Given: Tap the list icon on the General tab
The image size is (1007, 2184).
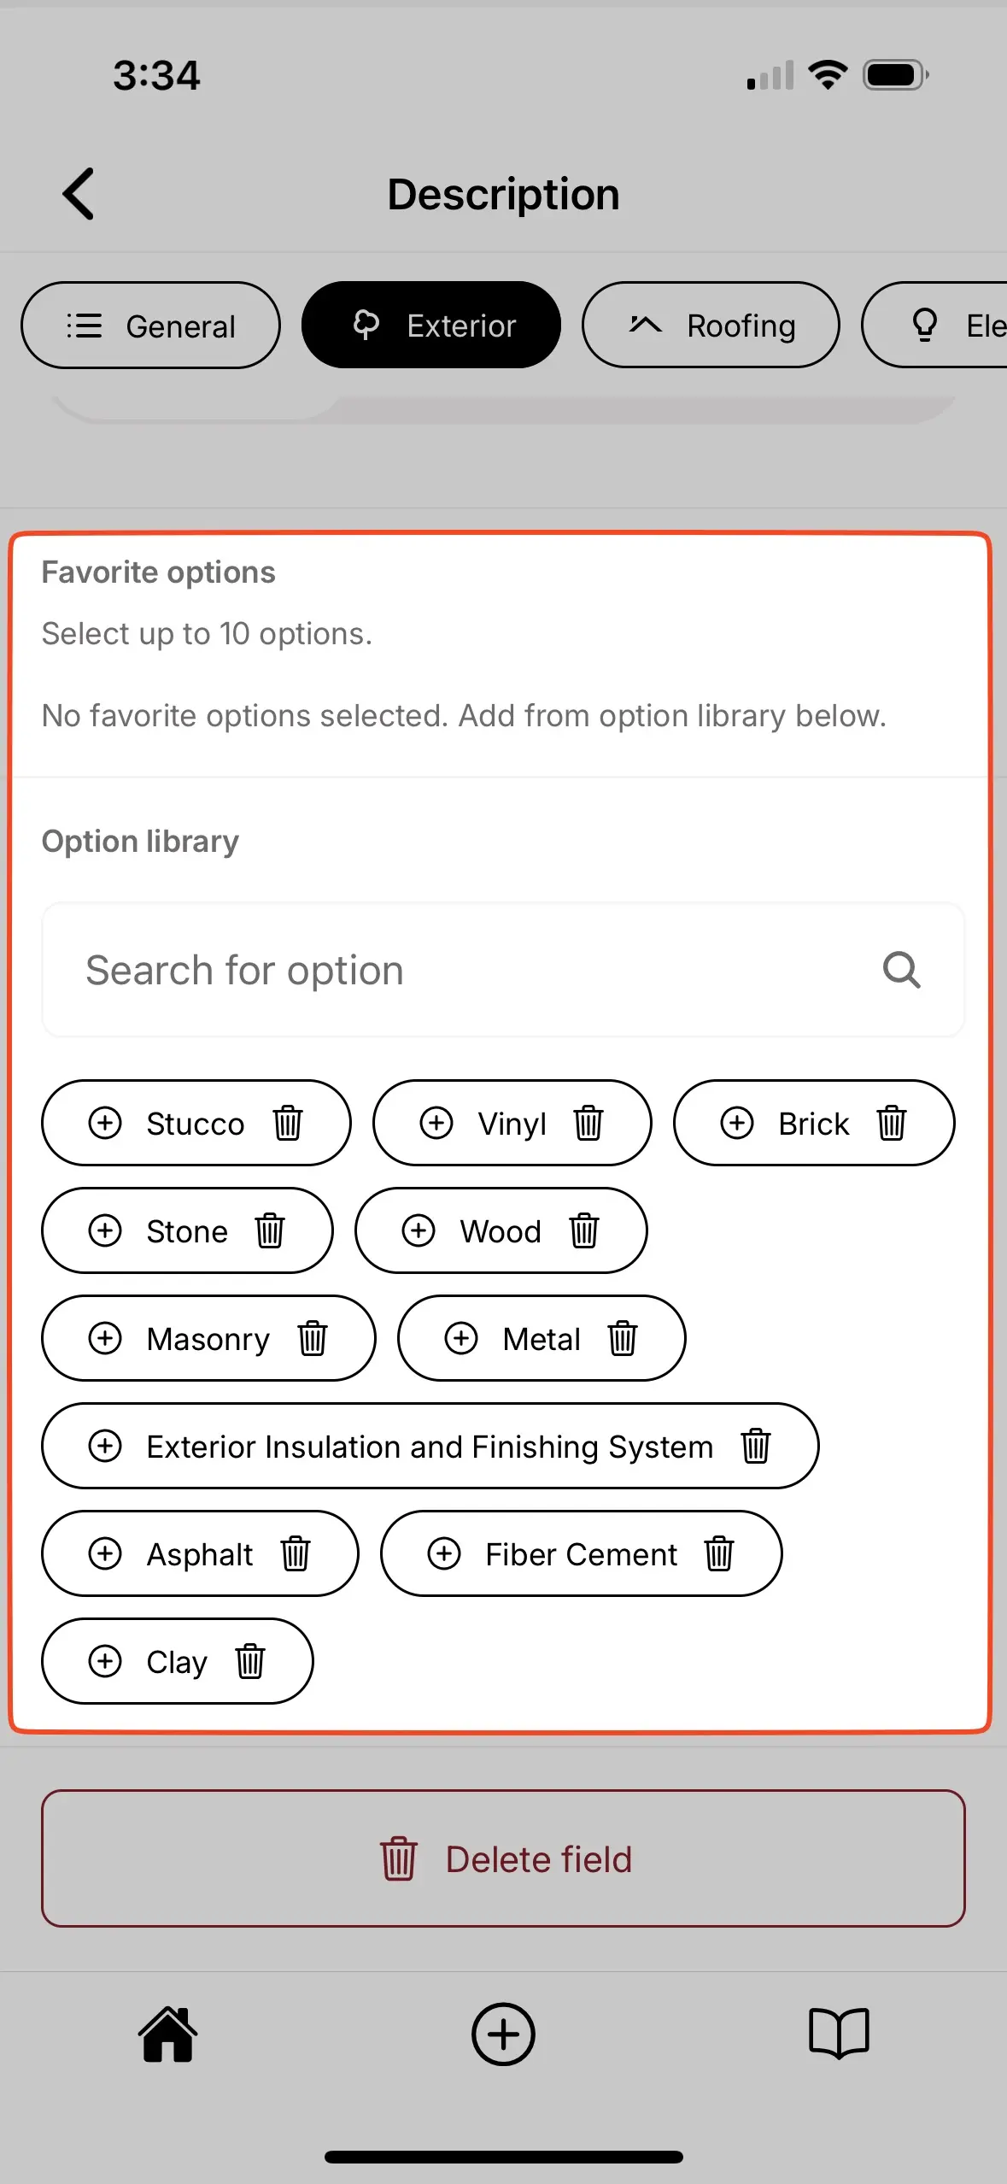Looking at the screenshot, I should pyautogui.click(x=84, y=325).
